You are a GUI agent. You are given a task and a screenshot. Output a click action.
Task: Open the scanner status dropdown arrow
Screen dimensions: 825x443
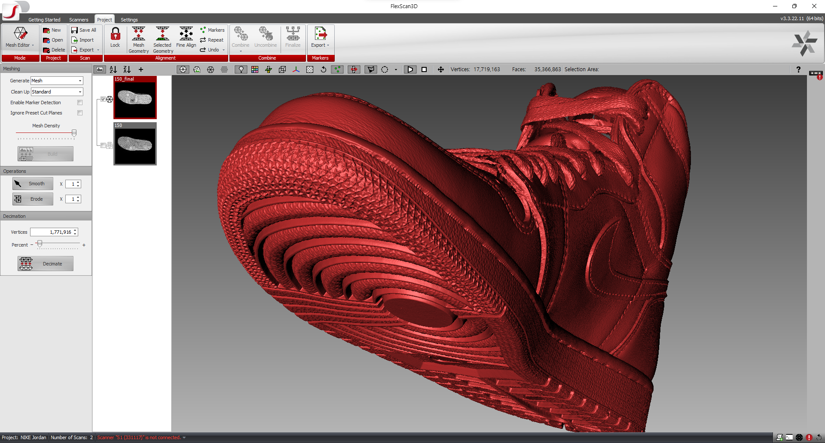pos(184,438)
